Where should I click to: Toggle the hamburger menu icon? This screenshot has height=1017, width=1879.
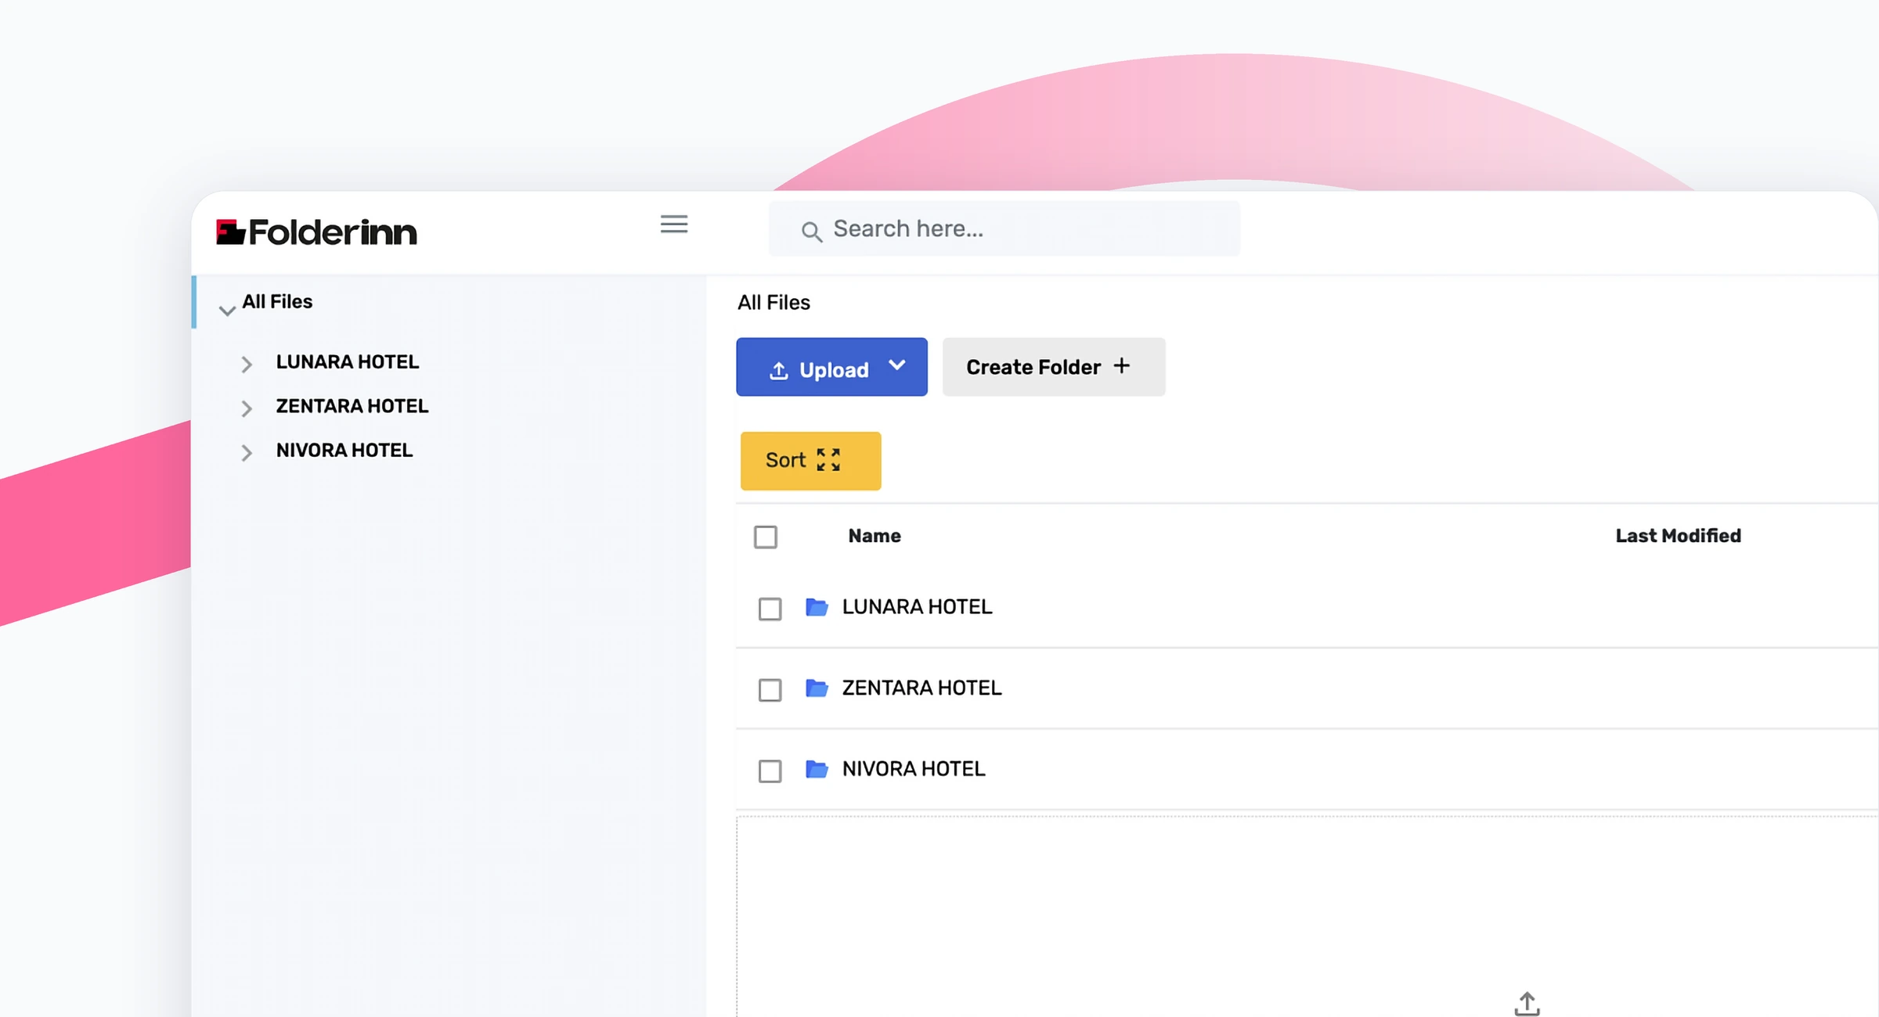(674, 225)
